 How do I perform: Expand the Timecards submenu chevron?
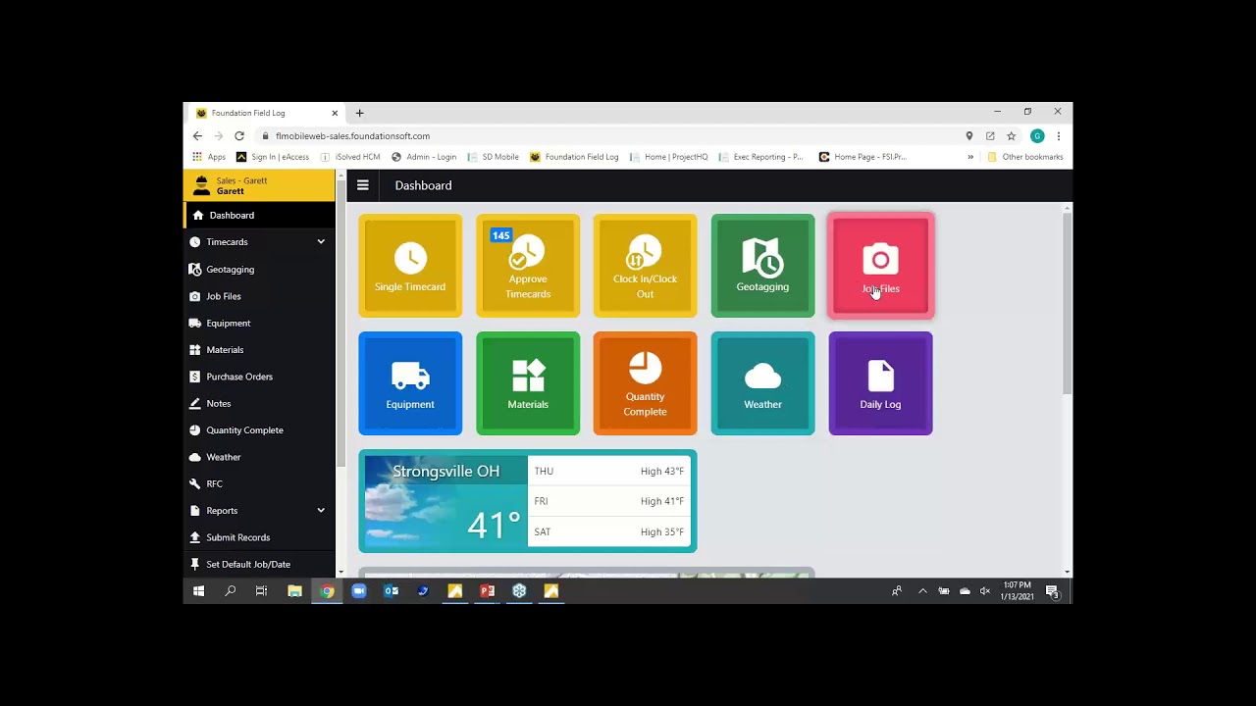(321, 242)
